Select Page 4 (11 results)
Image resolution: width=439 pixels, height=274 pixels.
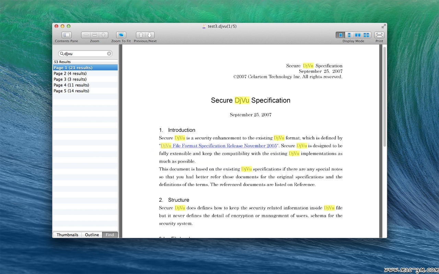click(x=85, y=85)
